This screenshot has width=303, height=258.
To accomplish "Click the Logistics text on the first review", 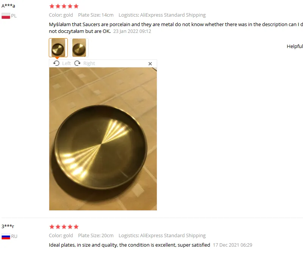I will 162,15.
